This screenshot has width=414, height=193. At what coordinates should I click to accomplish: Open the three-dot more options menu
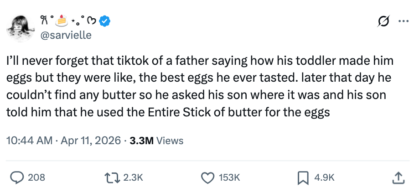[403, 21]
